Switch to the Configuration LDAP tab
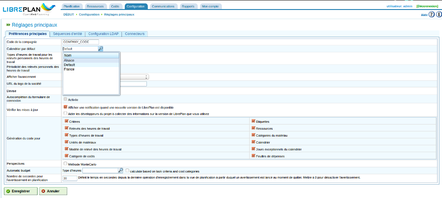Image resolution: width=442 pixels, height=198 pixels. click(104, 34)
